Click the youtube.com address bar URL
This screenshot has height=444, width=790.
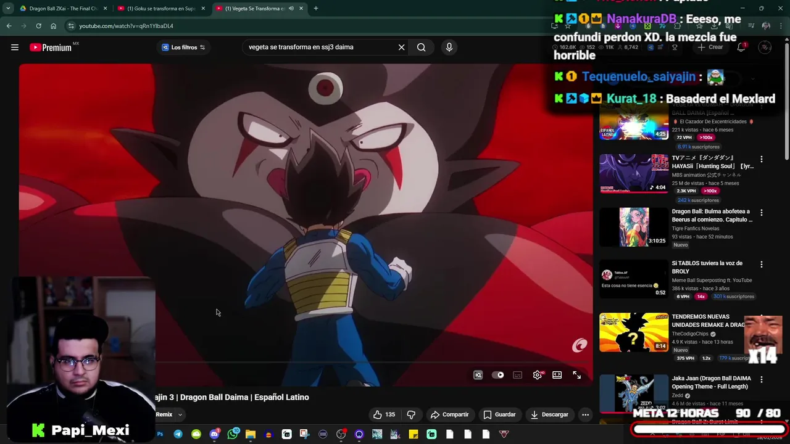point(126,26)
